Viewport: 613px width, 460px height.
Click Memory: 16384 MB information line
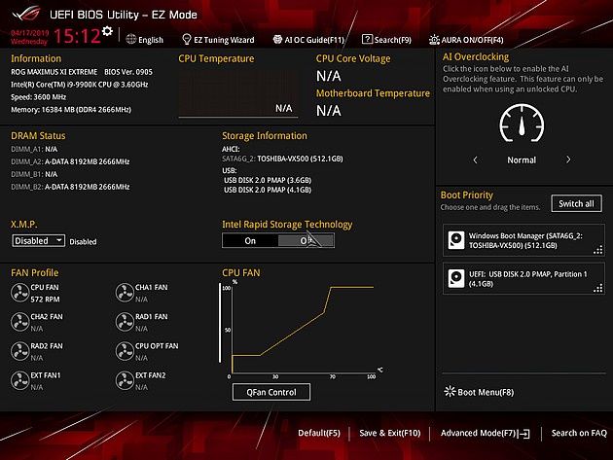(x=71, y=110)
